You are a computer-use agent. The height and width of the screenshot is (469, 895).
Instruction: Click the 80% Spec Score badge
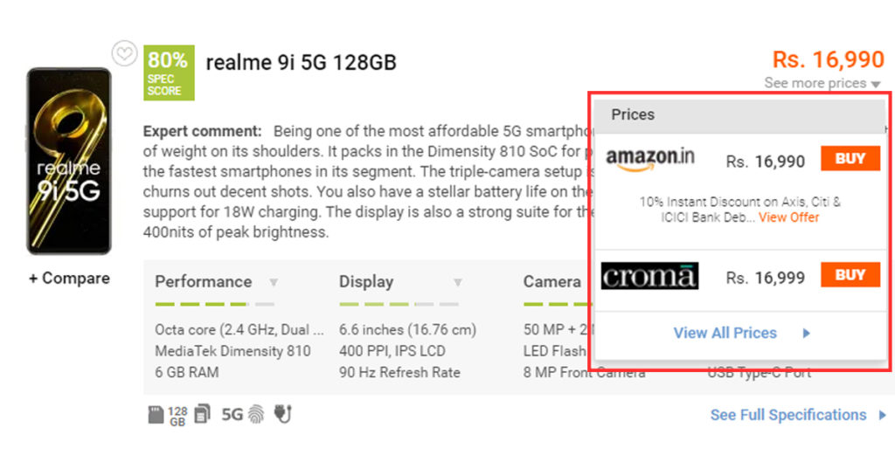point(169,72)
